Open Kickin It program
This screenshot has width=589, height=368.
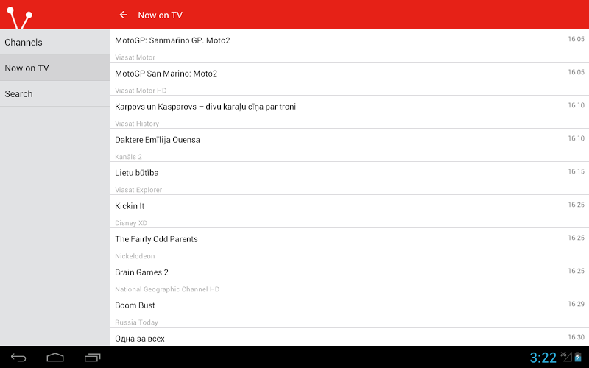349,211
